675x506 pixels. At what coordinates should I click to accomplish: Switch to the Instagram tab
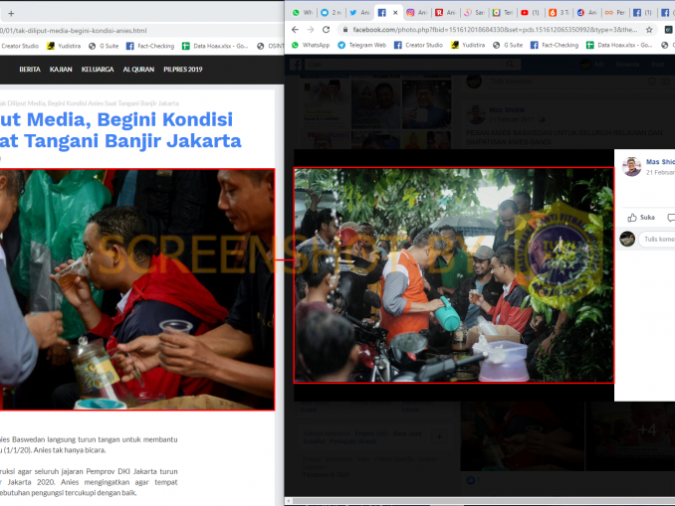pos(416,13)
